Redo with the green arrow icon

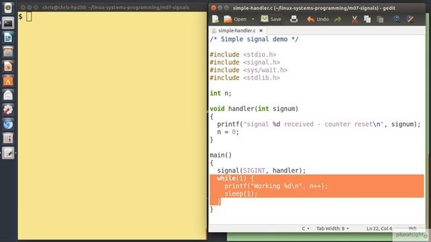pos(338,19)
